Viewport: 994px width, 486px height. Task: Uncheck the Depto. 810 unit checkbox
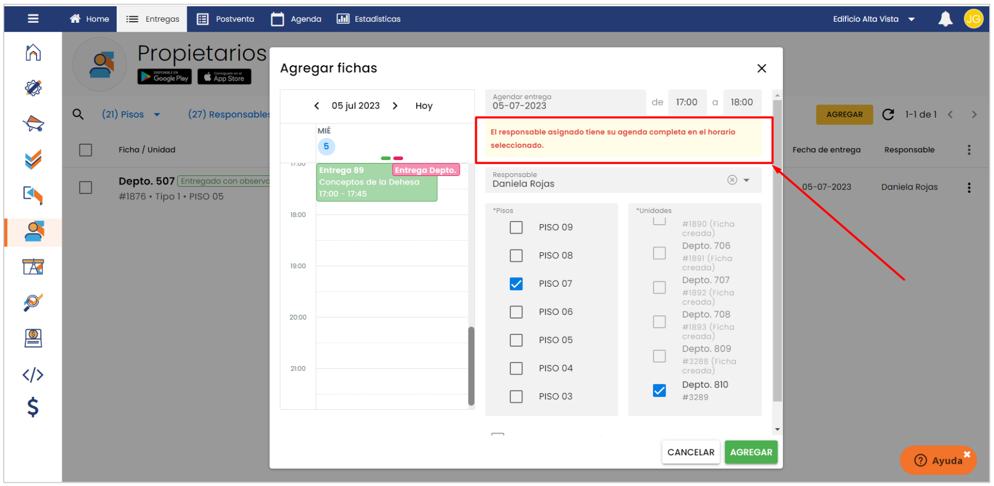coord(659,391)
